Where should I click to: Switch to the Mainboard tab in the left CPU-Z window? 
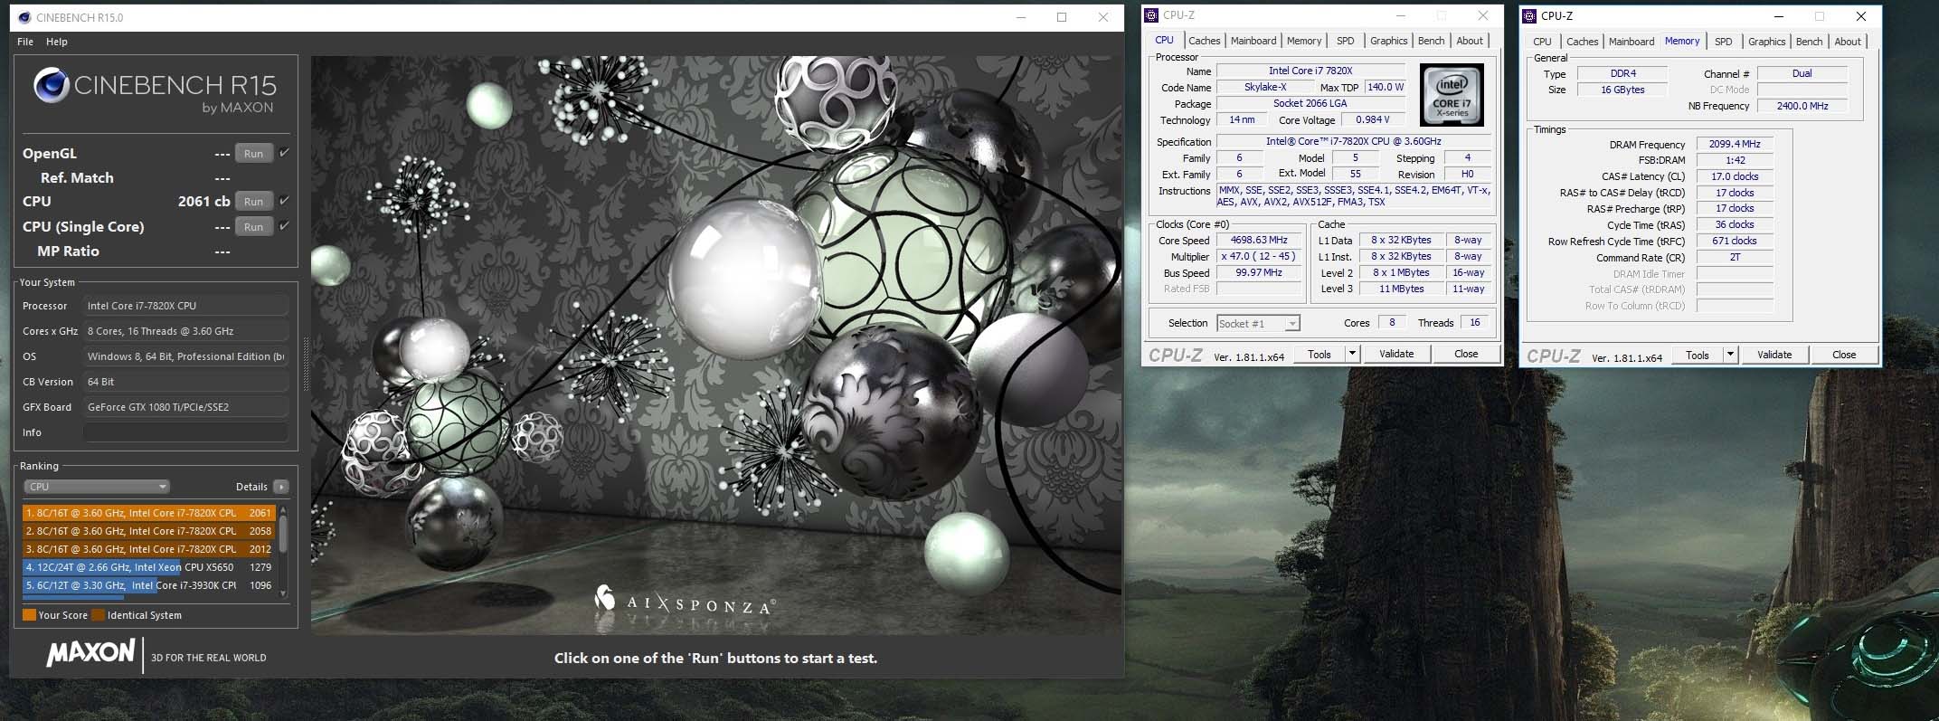tap(1253, 41)
